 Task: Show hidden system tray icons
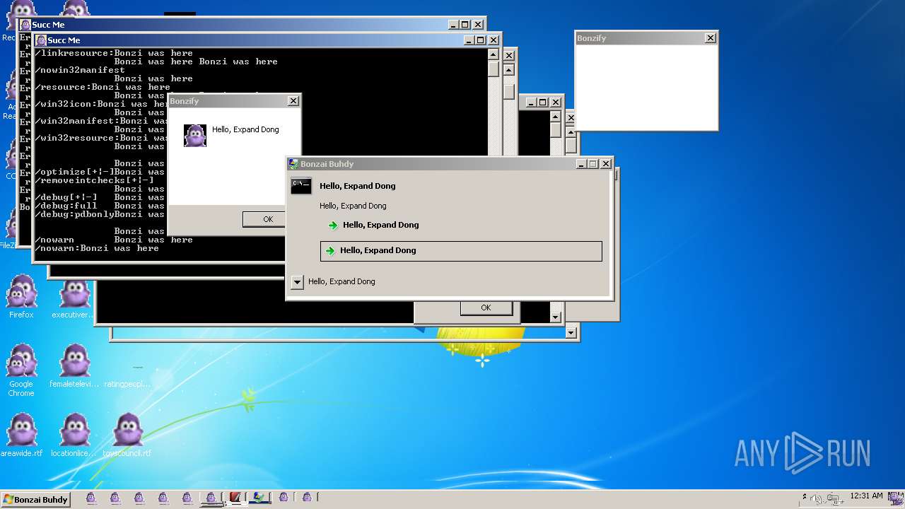tap(805, 497)
